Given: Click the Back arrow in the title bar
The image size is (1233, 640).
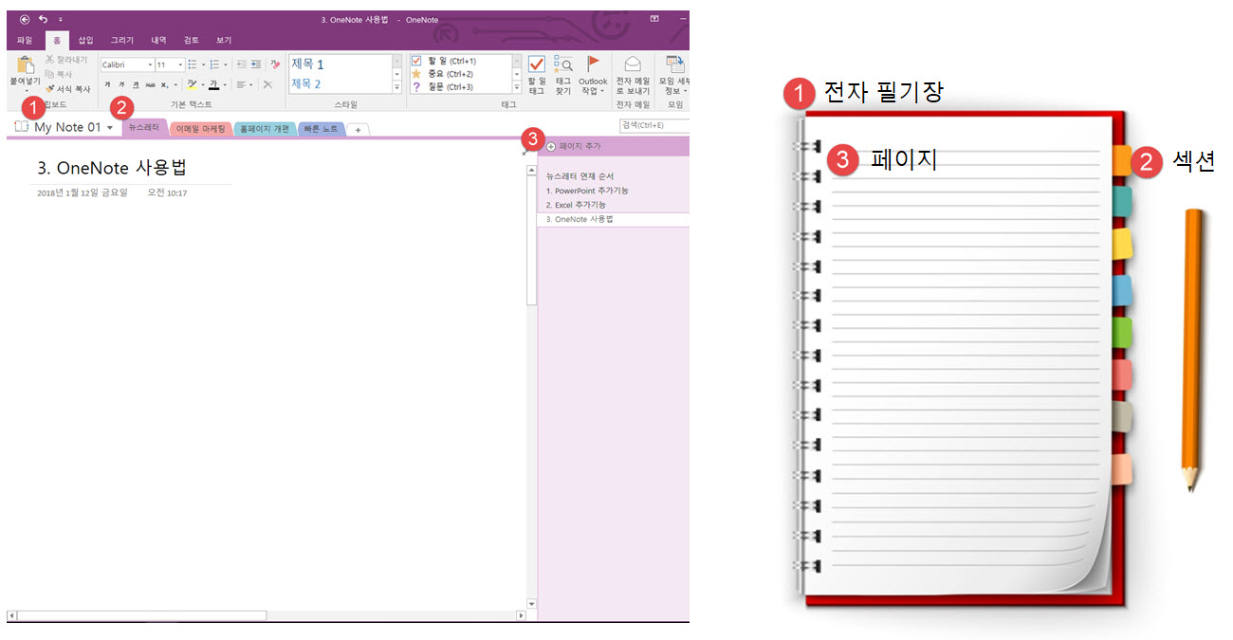Looking at the screenshot, I should (25, 19).
